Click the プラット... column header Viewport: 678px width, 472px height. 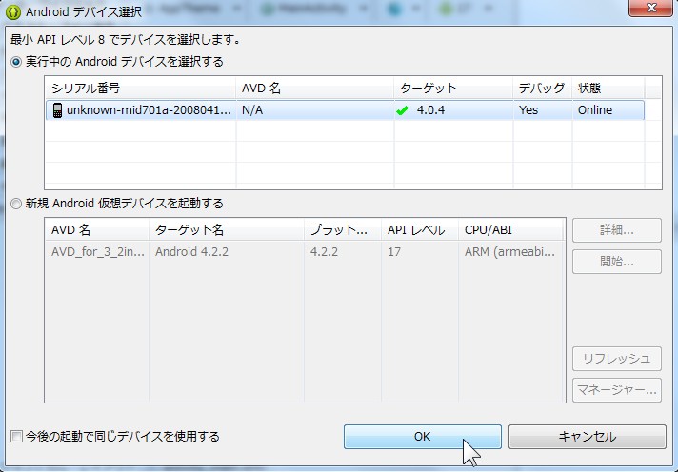343,230
